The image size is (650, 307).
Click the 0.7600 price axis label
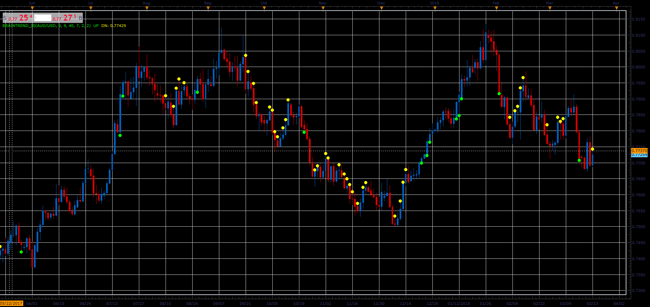click(639, 195)
